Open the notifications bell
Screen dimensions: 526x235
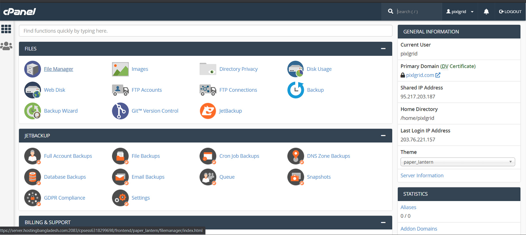coord(486,12)
